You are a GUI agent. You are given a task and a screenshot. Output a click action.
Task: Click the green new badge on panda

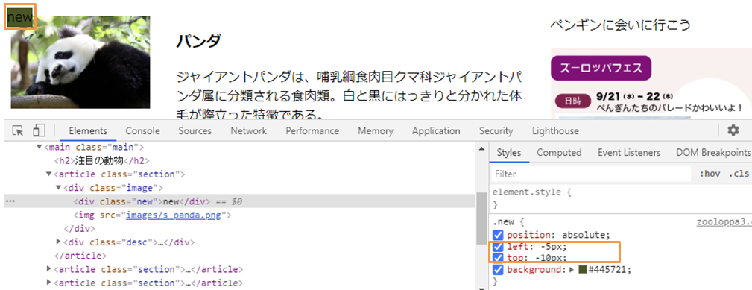point(20,17)
